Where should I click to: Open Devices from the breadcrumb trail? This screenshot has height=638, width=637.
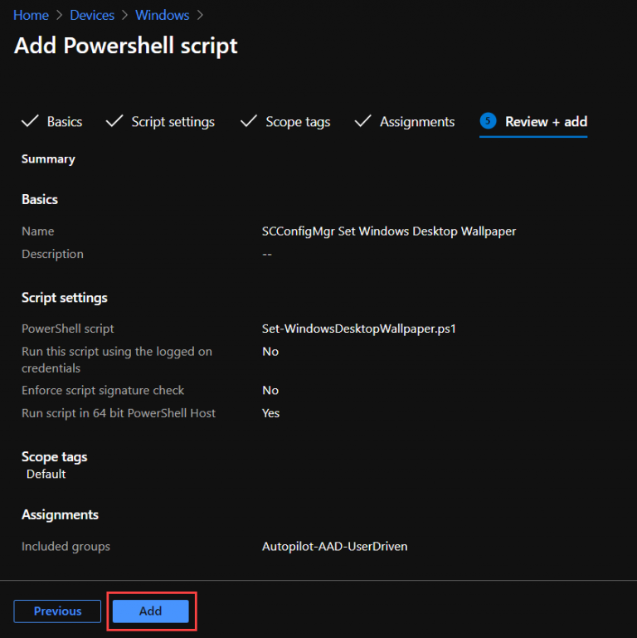(91, 15)
